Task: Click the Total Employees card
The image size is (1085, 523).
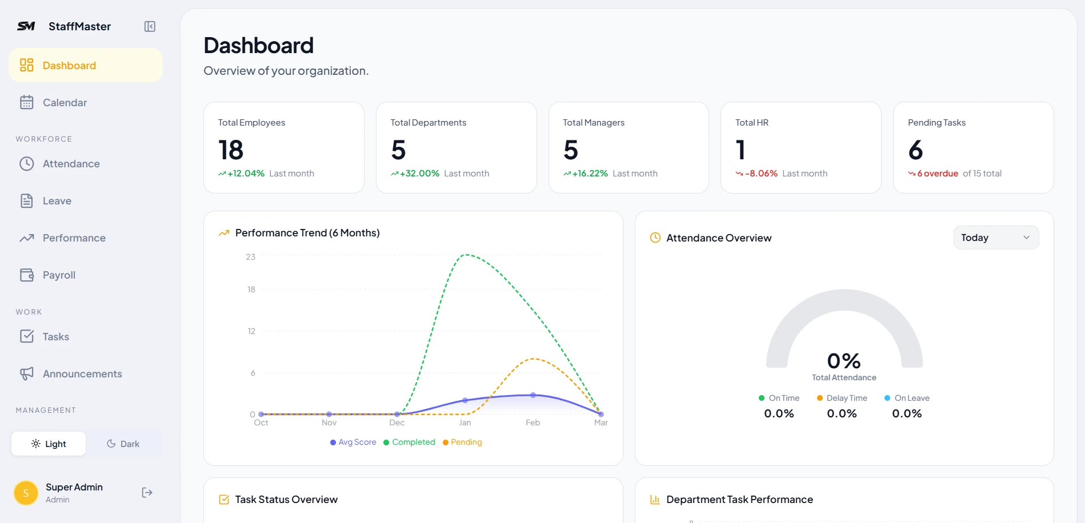Action: tap(284, 147)
